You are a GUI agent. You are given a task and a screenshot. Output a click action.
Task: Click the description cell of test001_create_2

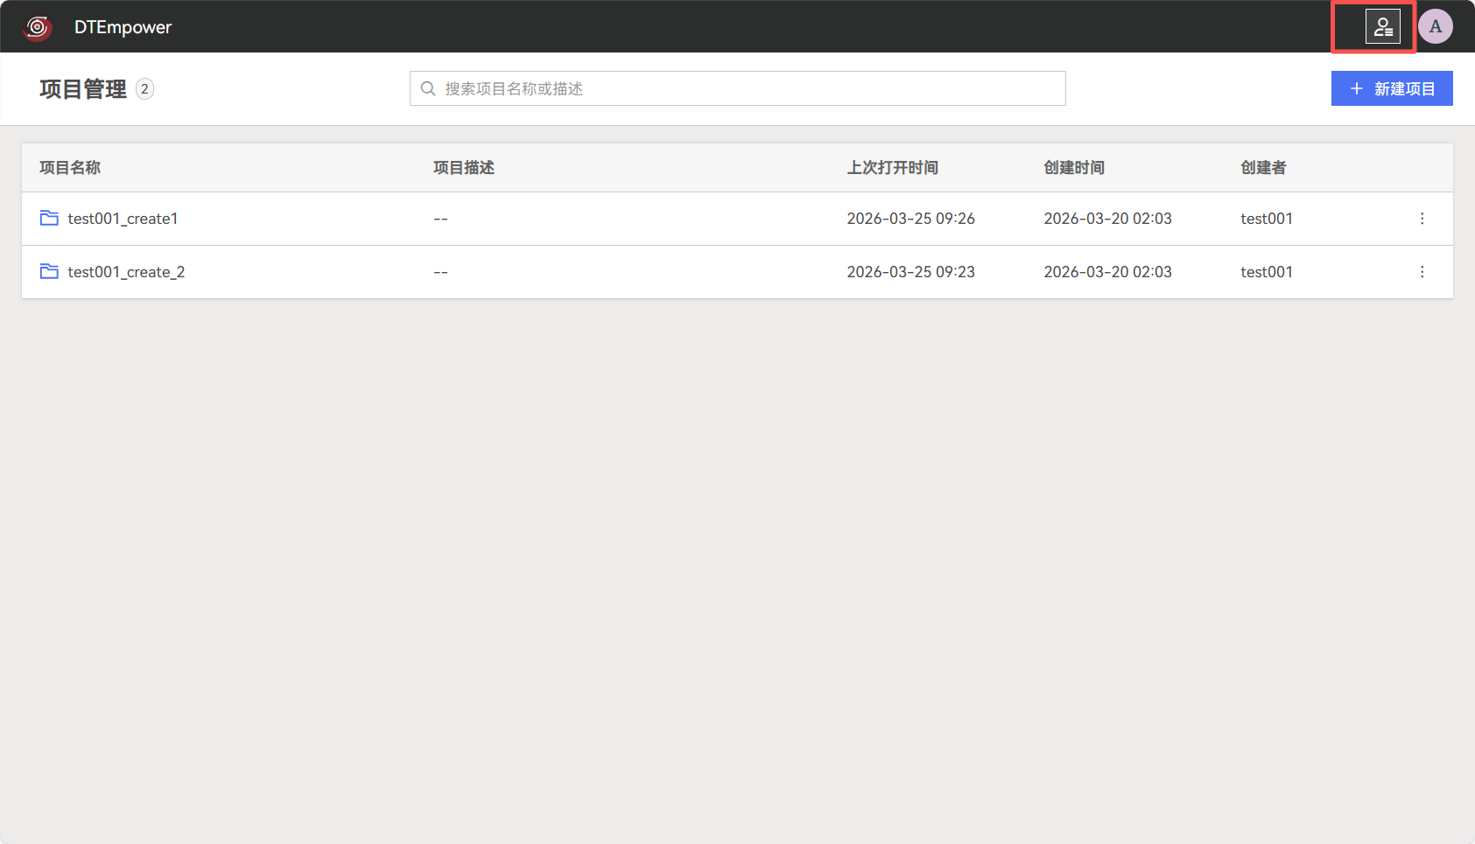click(x=440, y=272)
